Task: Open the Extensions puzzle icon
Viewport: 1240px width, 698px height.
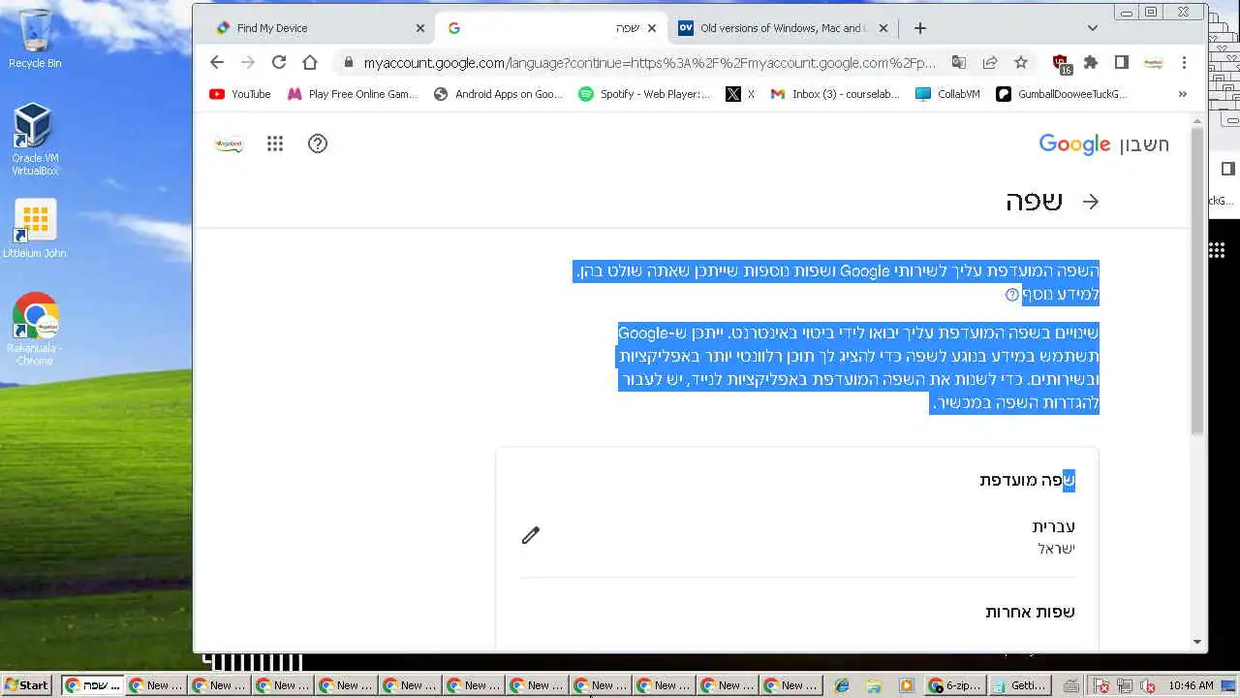Action: [x=1091, y=62]
